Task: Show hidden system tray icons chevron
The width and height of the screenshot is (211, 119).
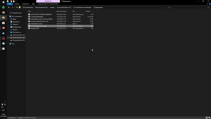Action: tap(5, 102)
